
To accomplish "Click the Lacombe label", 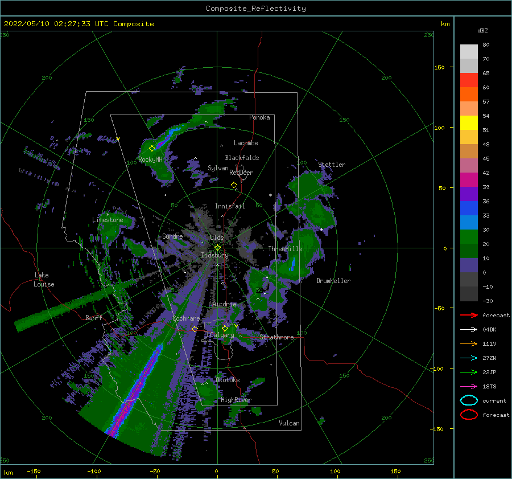I will (x=246, y=143).
